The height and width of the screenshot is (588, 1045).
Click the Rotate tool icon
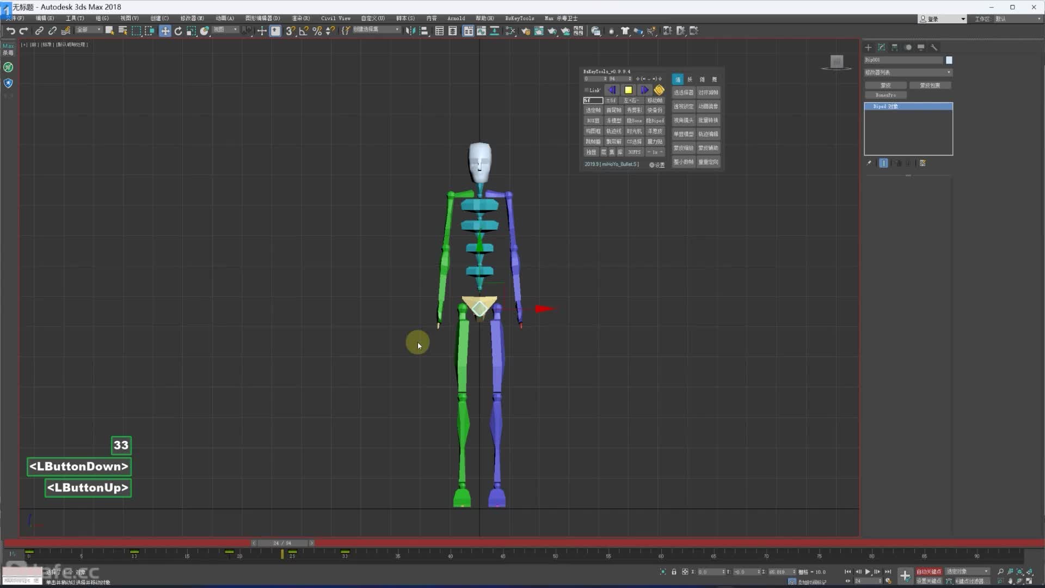178,31
